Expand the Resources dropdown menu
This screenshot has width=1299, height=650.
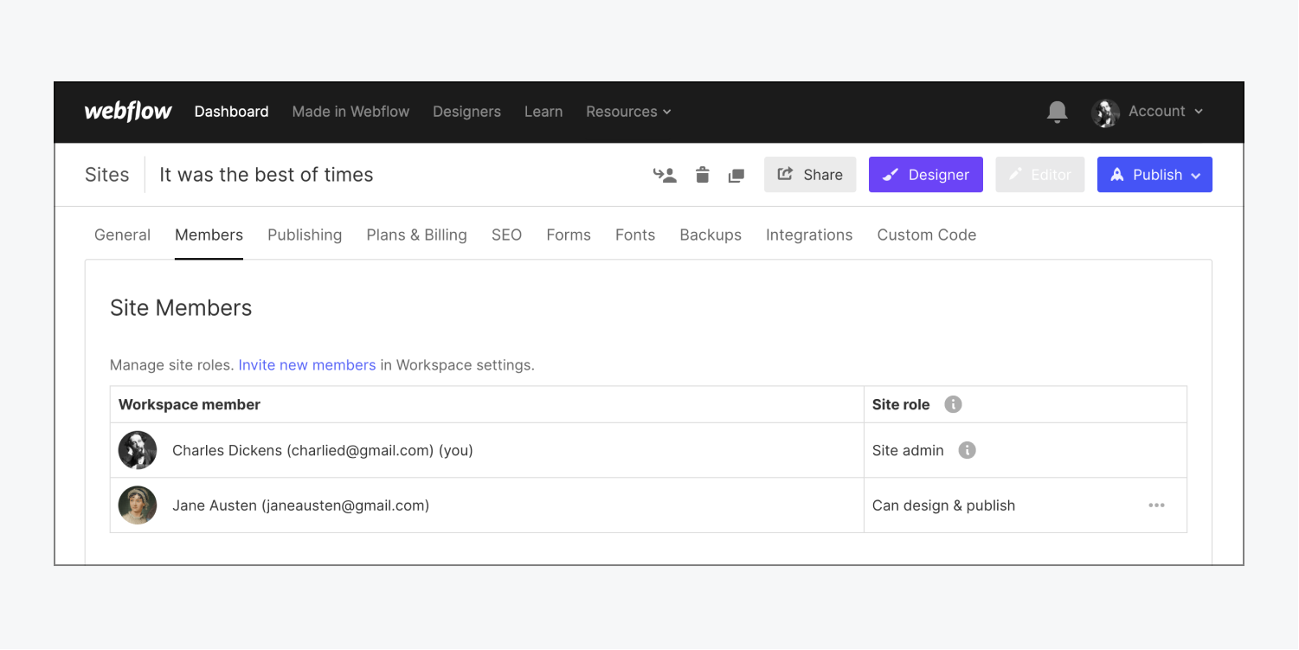point(628,112)
